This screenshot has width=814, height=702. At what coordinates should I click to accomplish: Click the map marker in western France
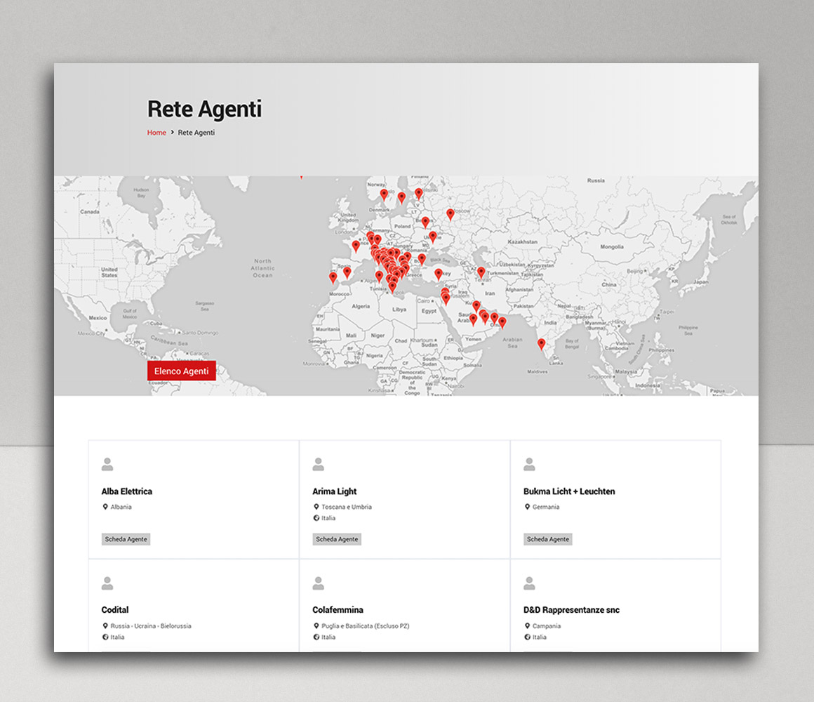(356, 246)
